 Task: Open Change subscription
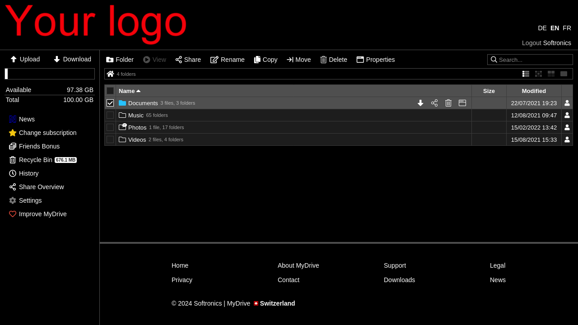point(43,133)
